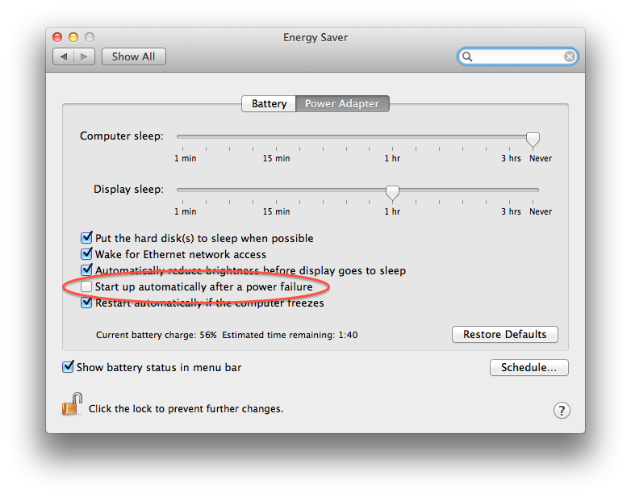This screenshot has width=631, height=497.
Task: Uncheck Show battery status in menu bar
Action: (68, 367)
